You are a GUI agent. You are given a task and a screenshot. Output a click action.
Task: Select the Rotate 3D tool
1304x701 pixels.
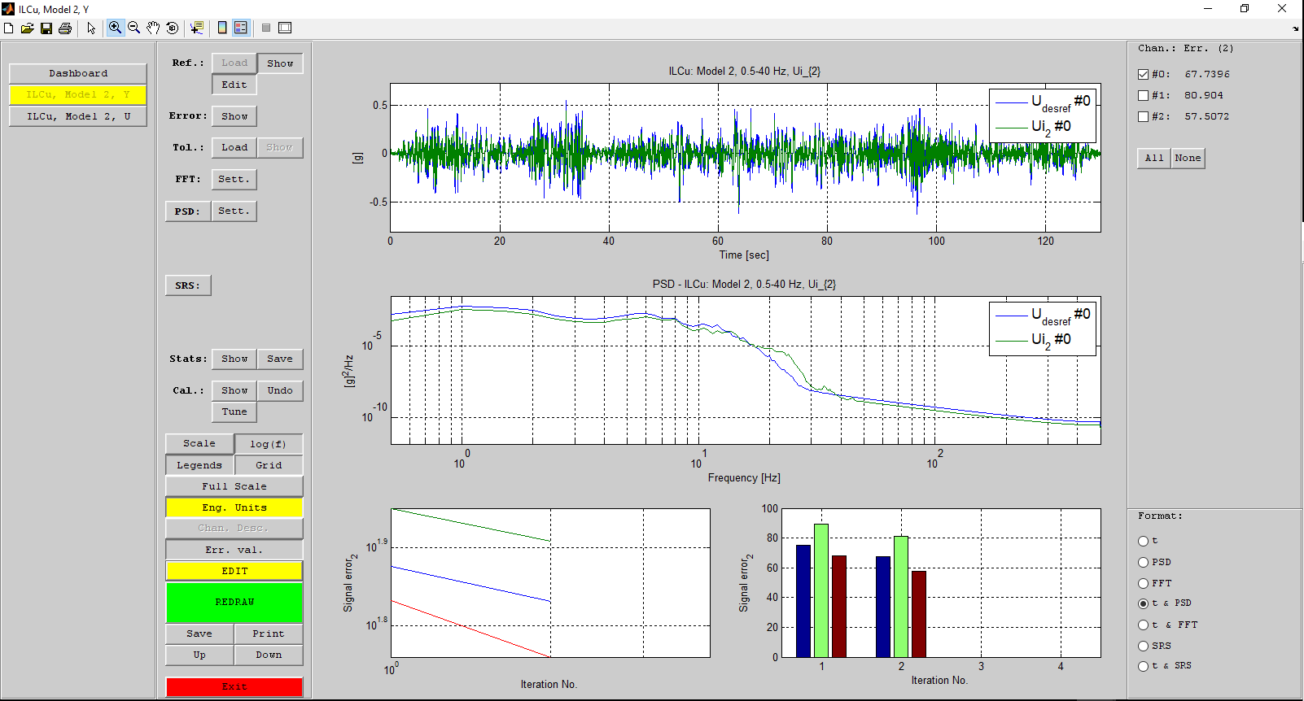click(172, 28)
